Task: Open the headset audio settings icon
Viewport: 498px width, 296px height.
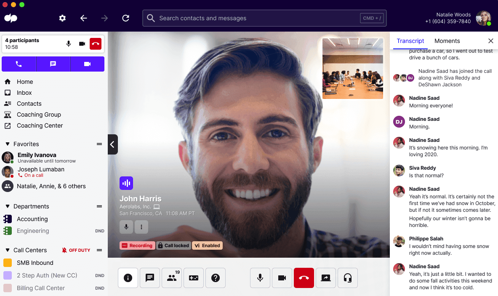Action: (347, 278)
